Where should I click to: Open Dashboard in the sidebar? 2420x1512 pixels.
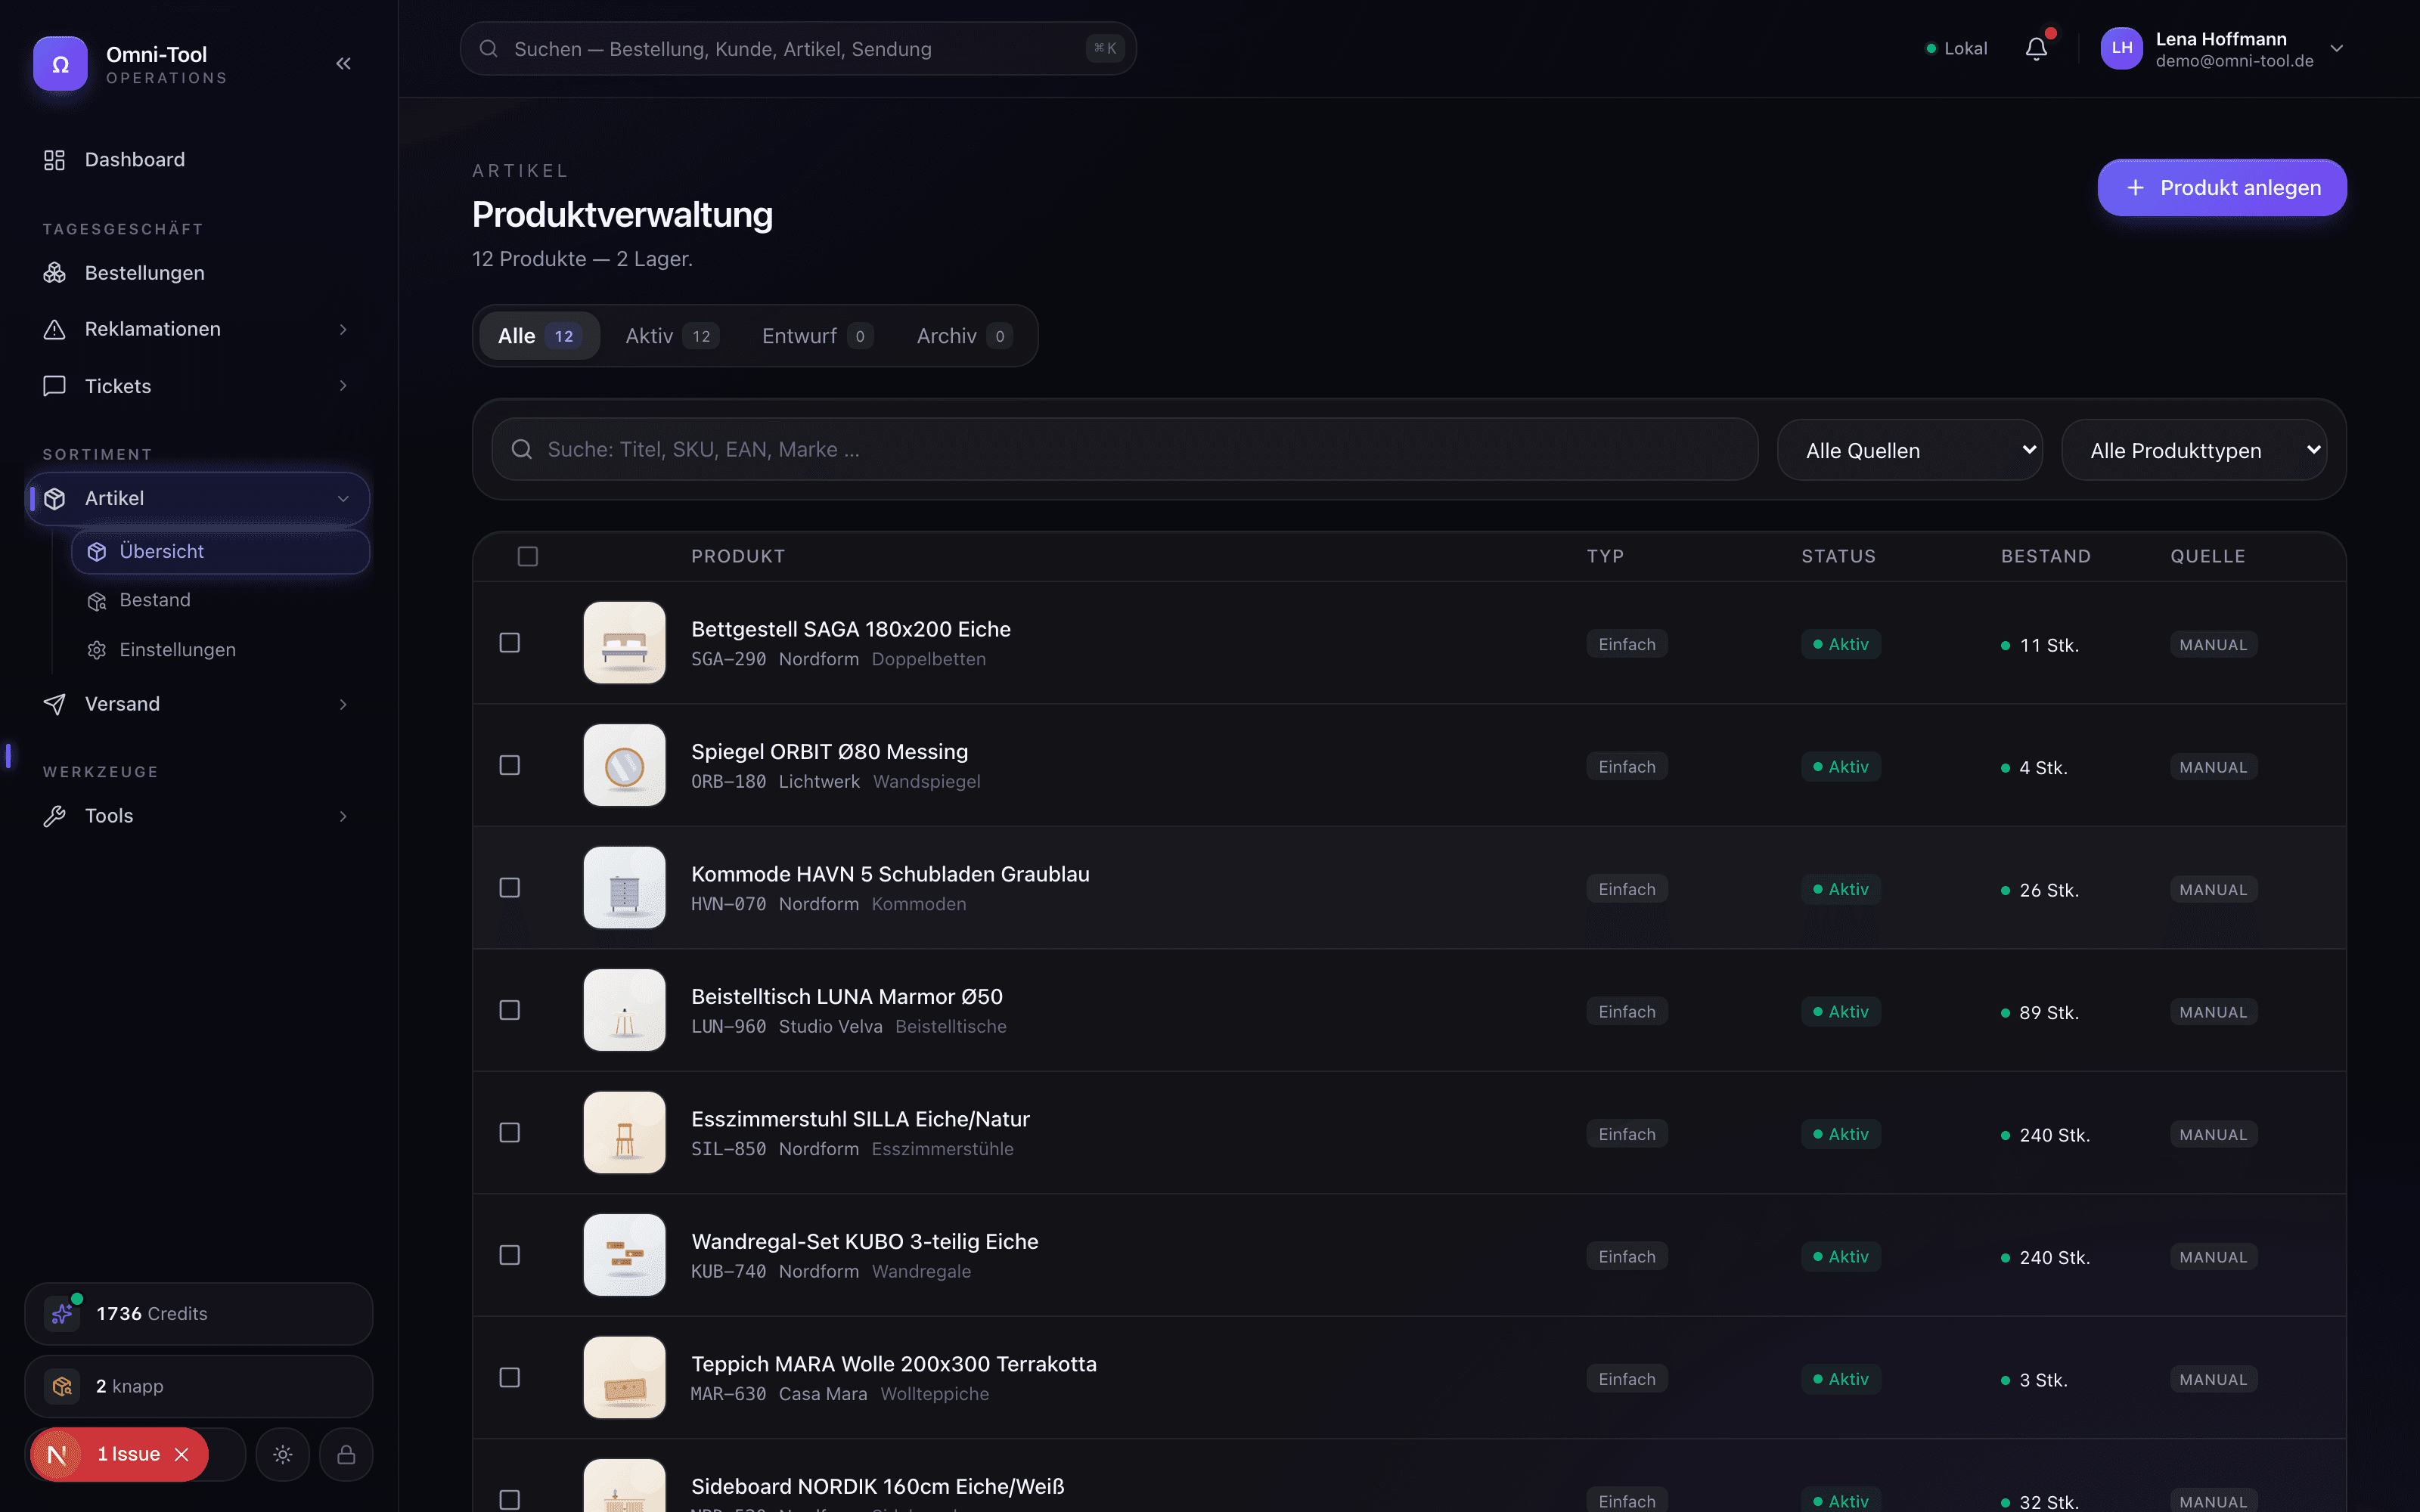198,160
